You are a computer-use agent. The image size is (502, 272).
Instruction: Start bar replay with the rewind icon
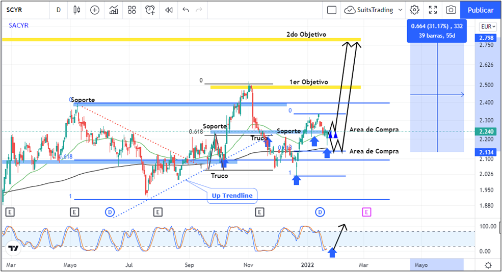click(169, 10)
